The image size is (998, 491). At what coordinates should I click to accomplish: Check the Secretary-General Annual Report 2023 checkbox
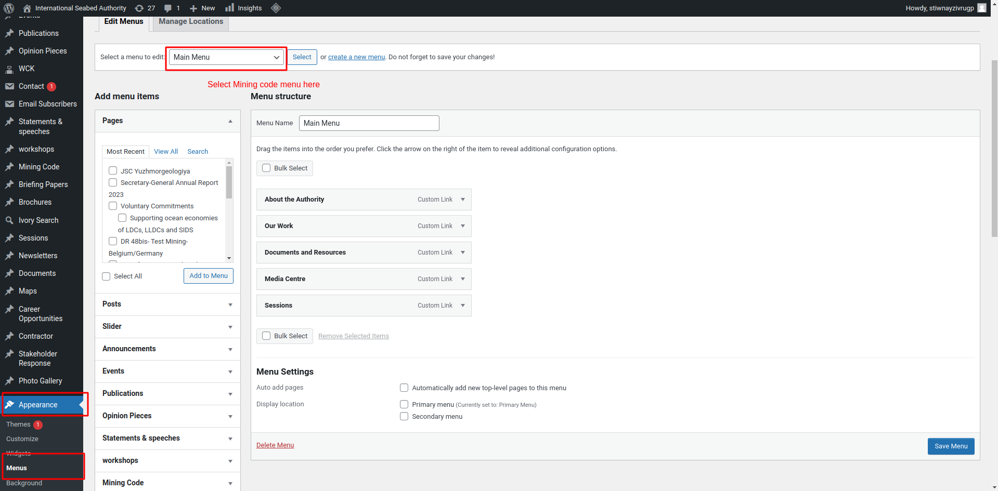[113, 182]
